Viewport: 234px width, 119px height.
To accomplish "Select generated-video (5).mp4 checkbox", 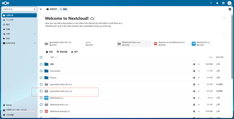I will pos(41,91).
